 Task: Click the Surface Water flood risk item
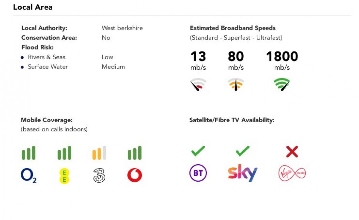click(x=48, y=67)
